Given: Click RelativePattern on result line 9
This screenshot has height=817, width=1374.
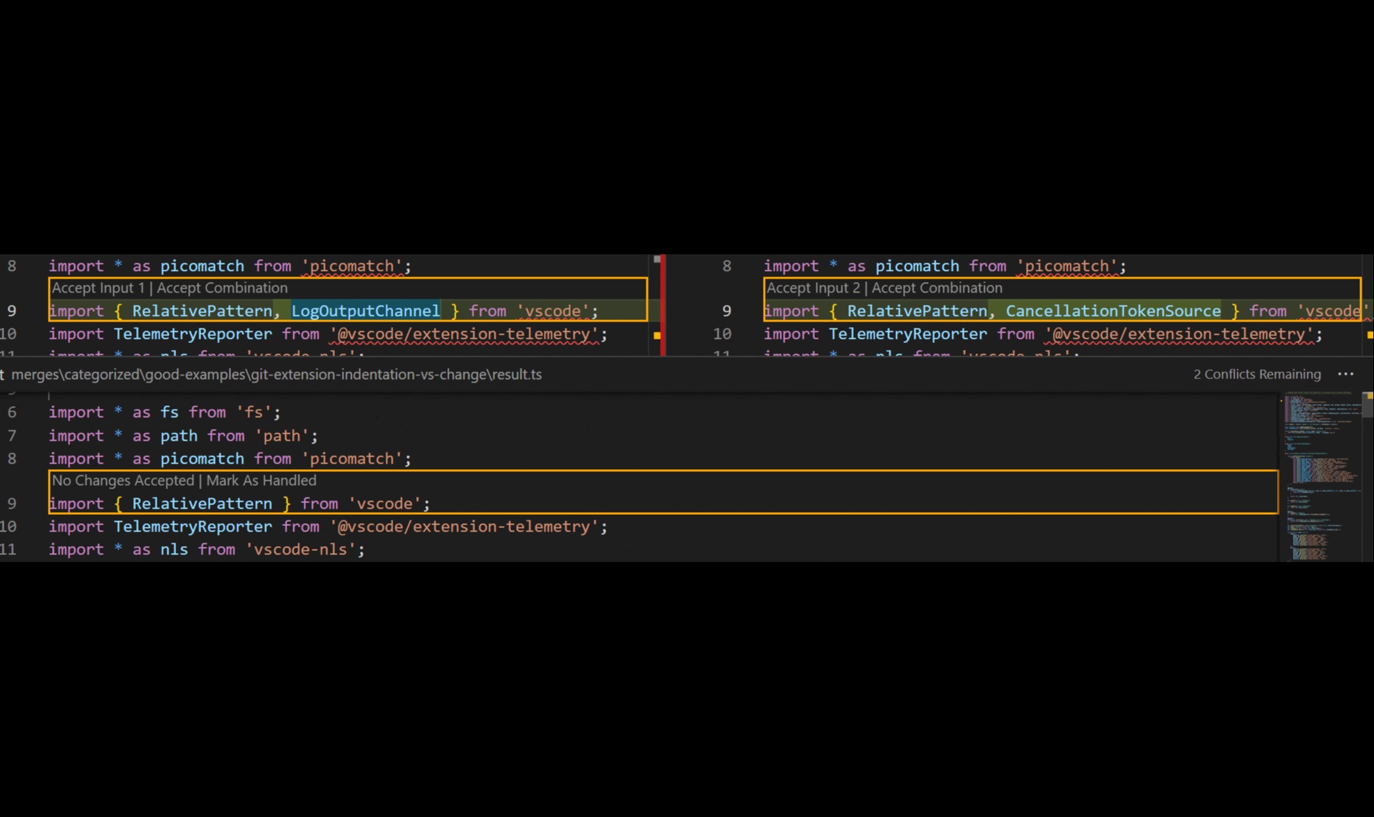Looking at the screenshot, I should tap(202, 504).
